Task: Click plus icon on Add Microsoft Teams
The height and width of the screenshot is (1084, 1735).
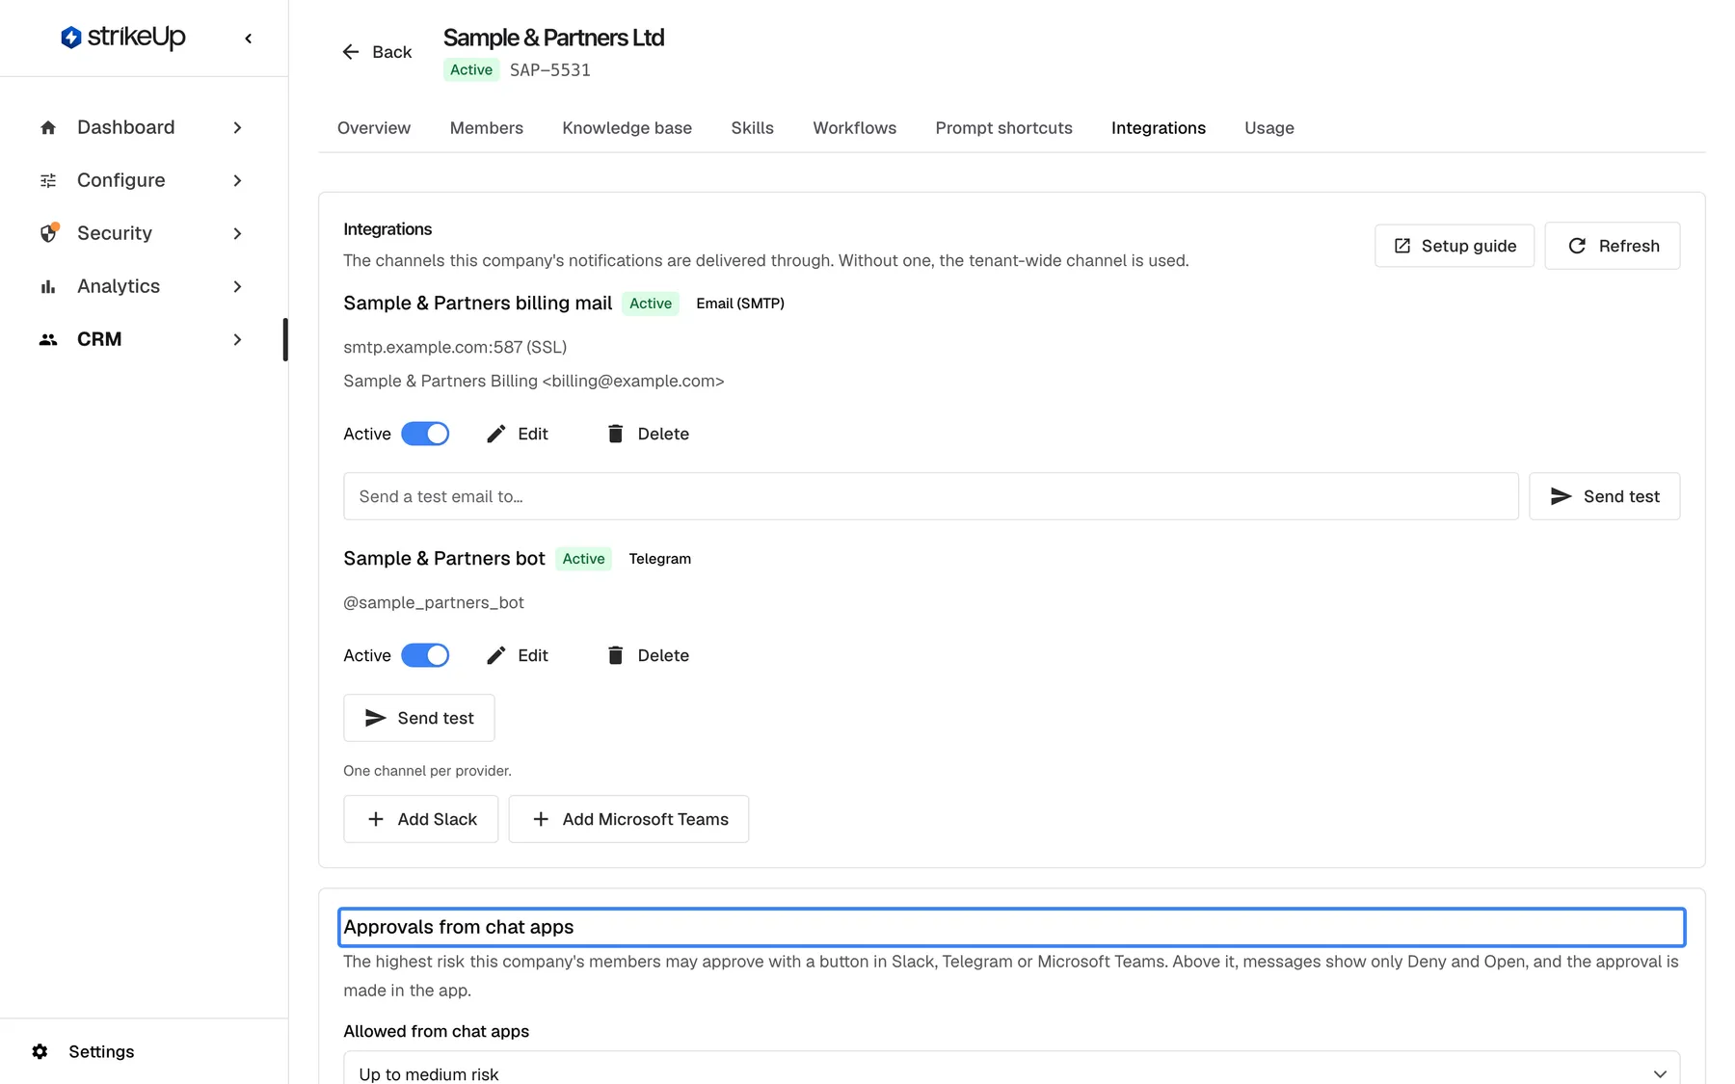Action: tap(541, 819)
